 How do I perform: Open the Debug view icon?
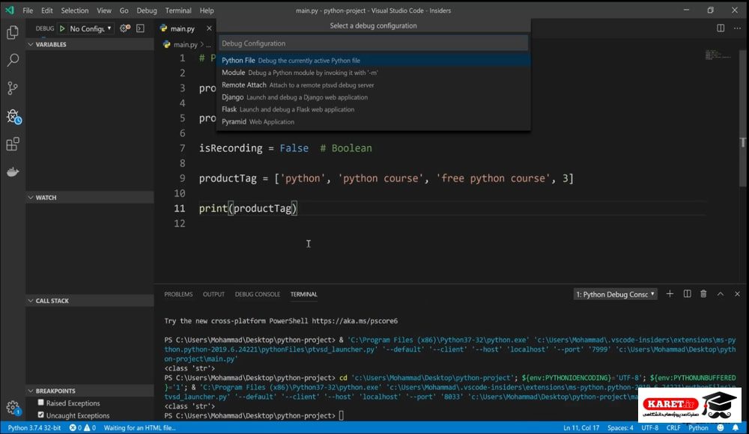[13, 116]
